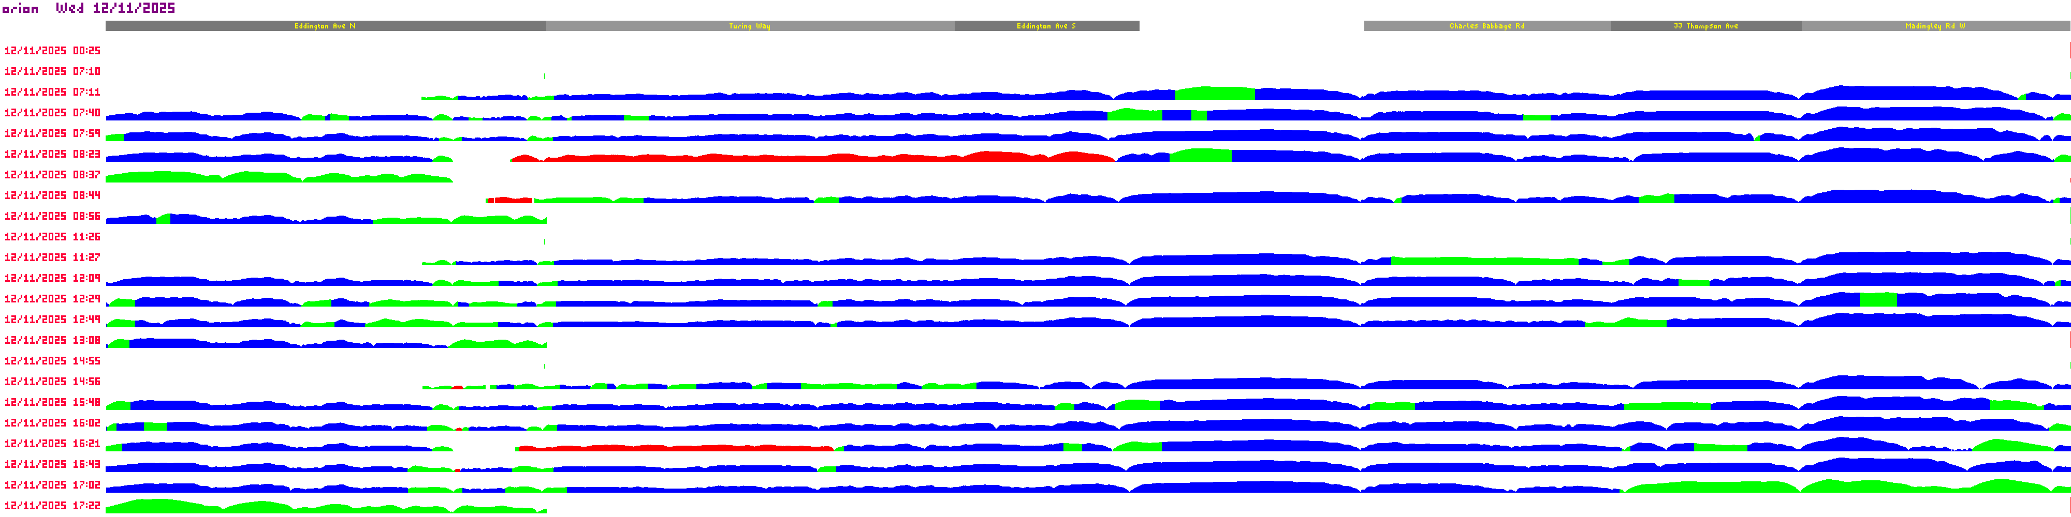Click the green block in the 12:29 row under Madingley Rd W
The width and height of the screenshot is (2071, 517).
click(x=1878, y=300)
